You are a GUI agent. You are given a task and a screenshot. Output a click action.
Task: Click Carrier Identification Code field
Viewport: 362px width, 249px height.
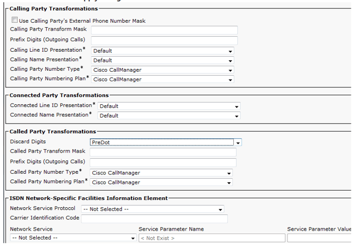[154, 219]
